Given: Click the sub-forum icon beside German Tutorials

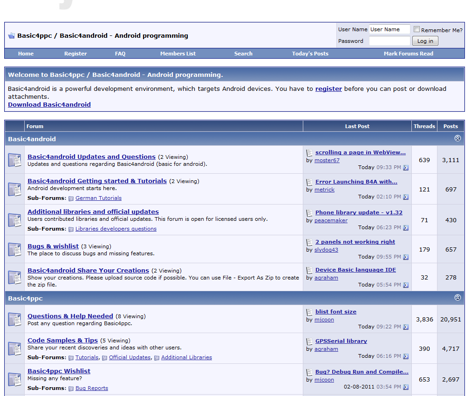Looking at the screenshot, I should coord(71,198).
